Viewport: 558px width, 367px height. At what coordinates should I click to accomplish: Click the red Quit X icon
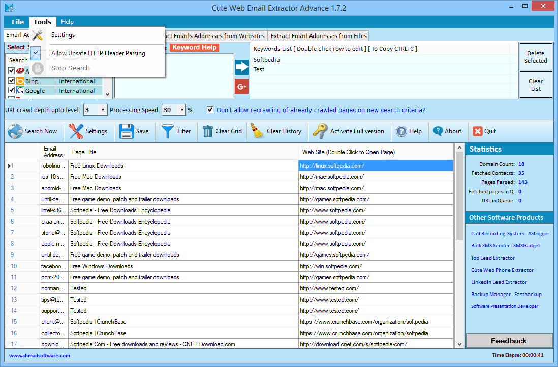tap(477, 131)
